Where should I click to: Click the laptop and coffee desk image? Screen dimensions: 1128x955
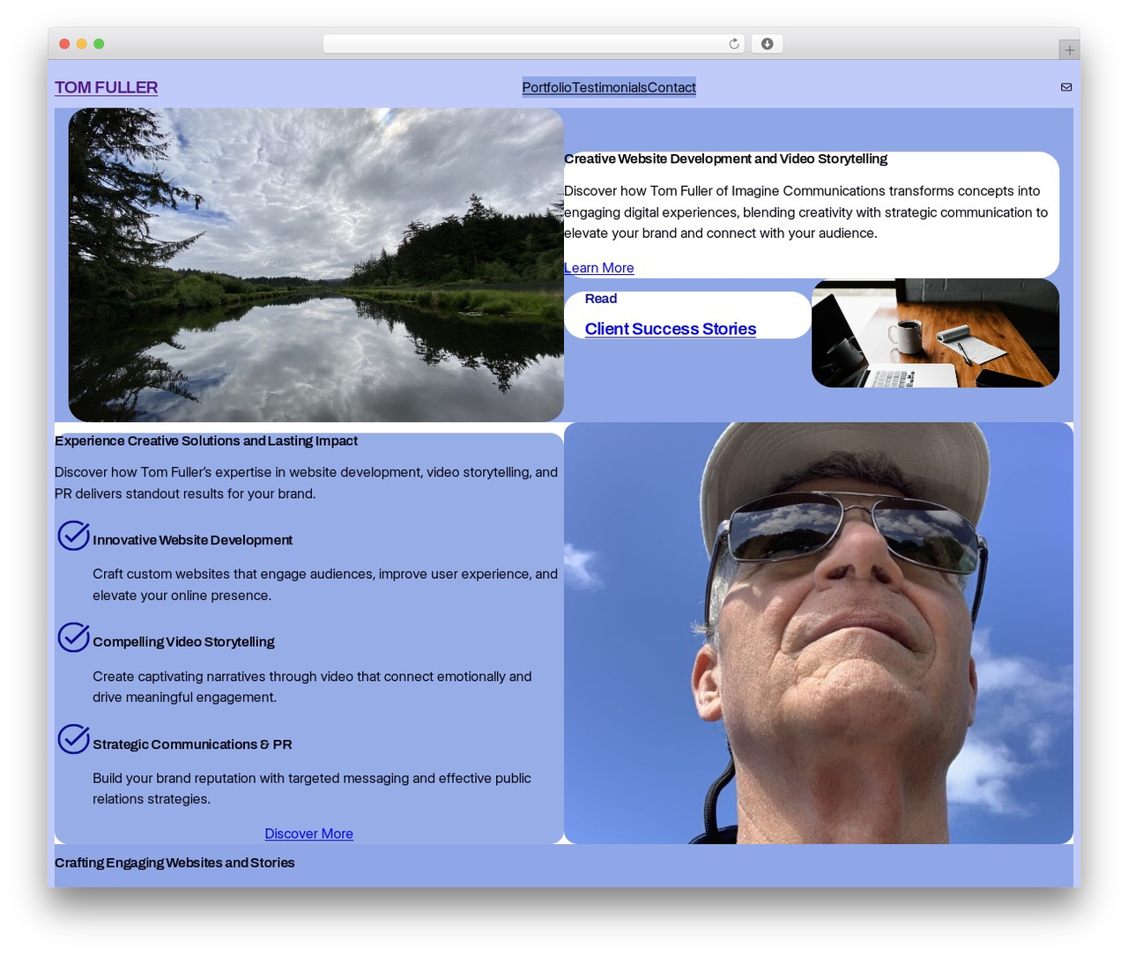click(935, 333)
